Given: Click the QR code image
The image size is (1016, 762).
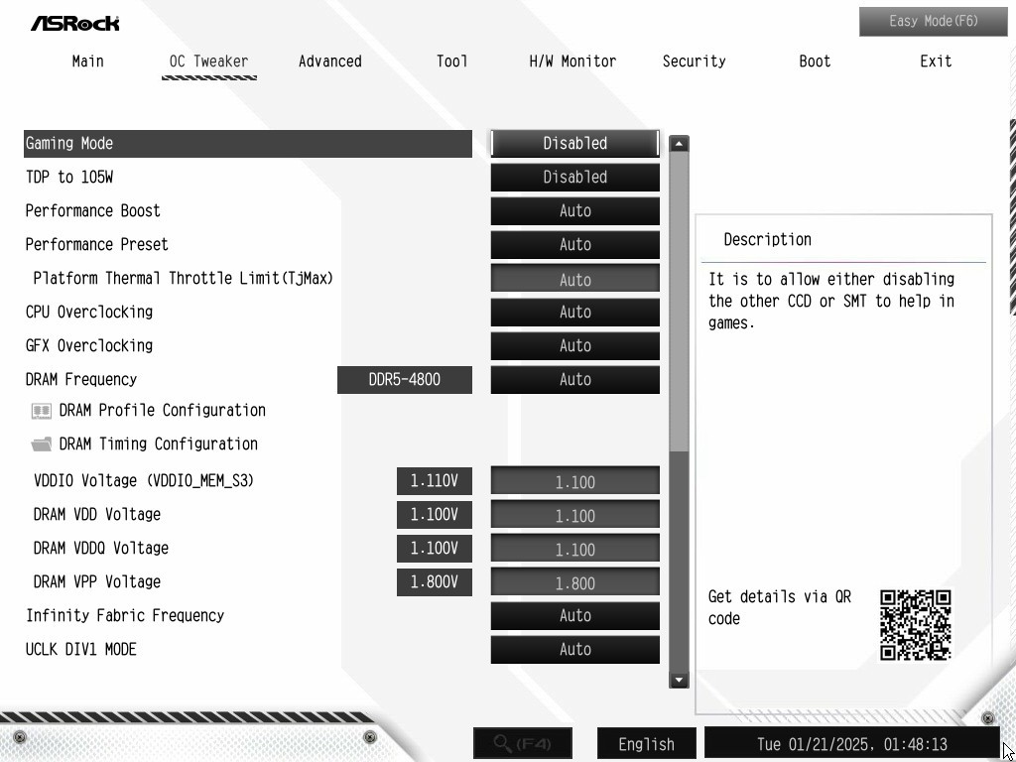Looking at the screenshot, I should click(915, 625).
